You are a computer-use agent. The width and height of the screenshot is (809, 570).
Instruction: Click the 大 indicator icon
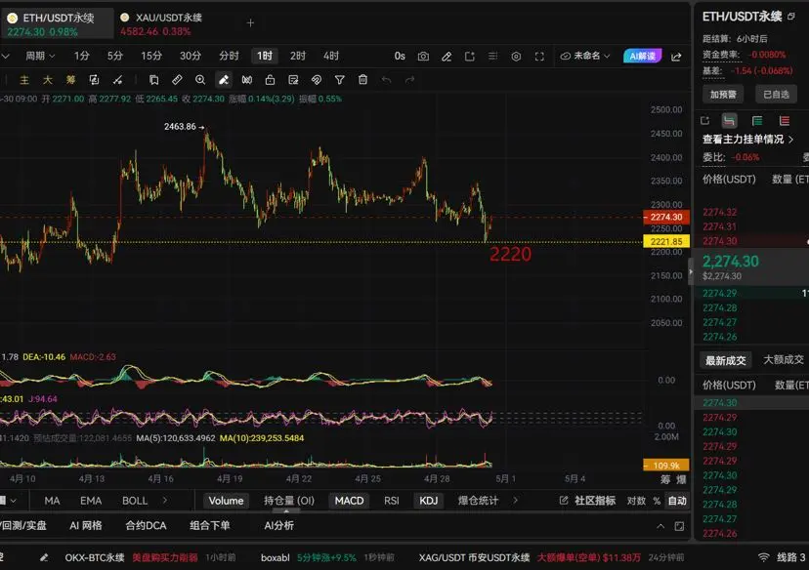[48, 79]
